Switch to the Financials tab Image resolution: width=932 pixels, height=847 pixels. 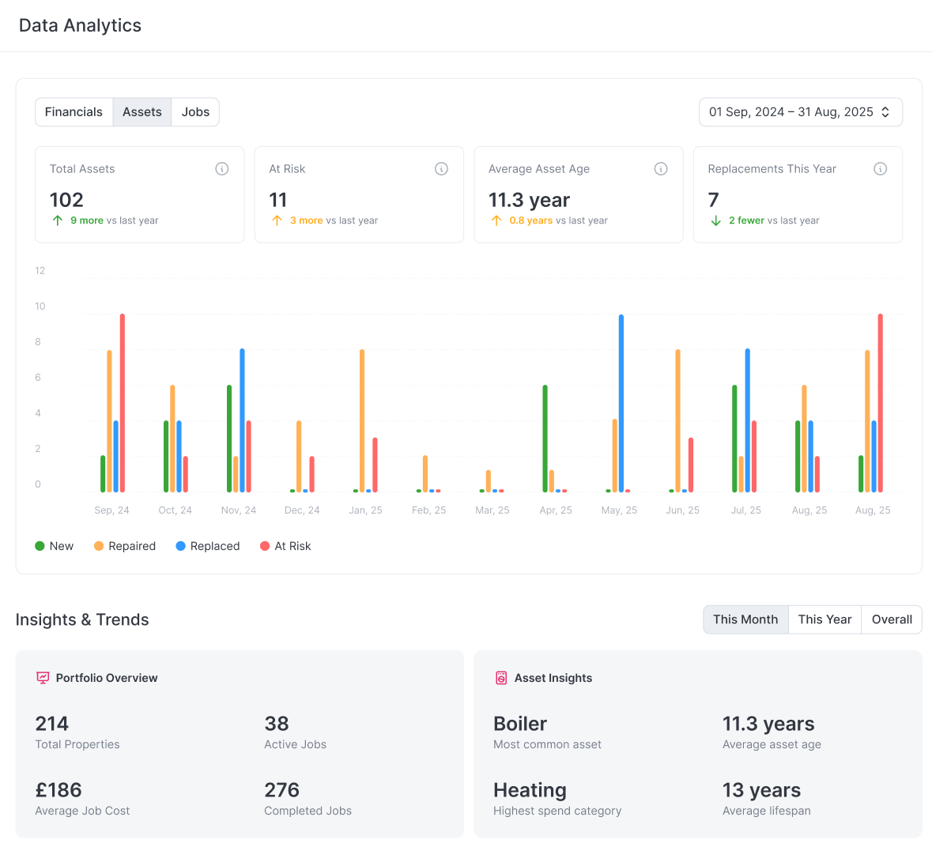(74, 111)
